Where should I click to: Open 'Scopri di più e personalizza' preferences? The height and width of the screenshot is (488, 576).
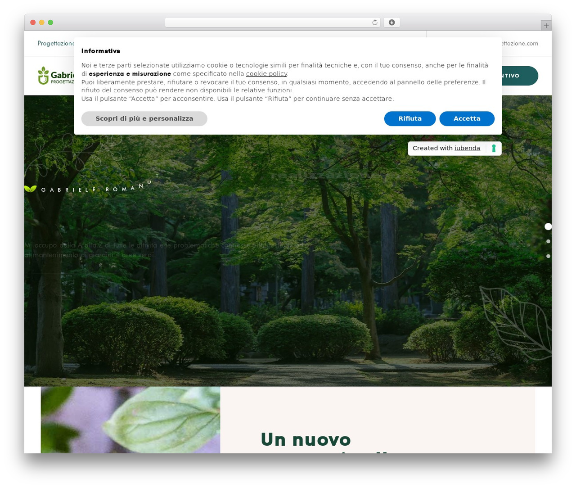pyautogui.click(x=144, y=118)
